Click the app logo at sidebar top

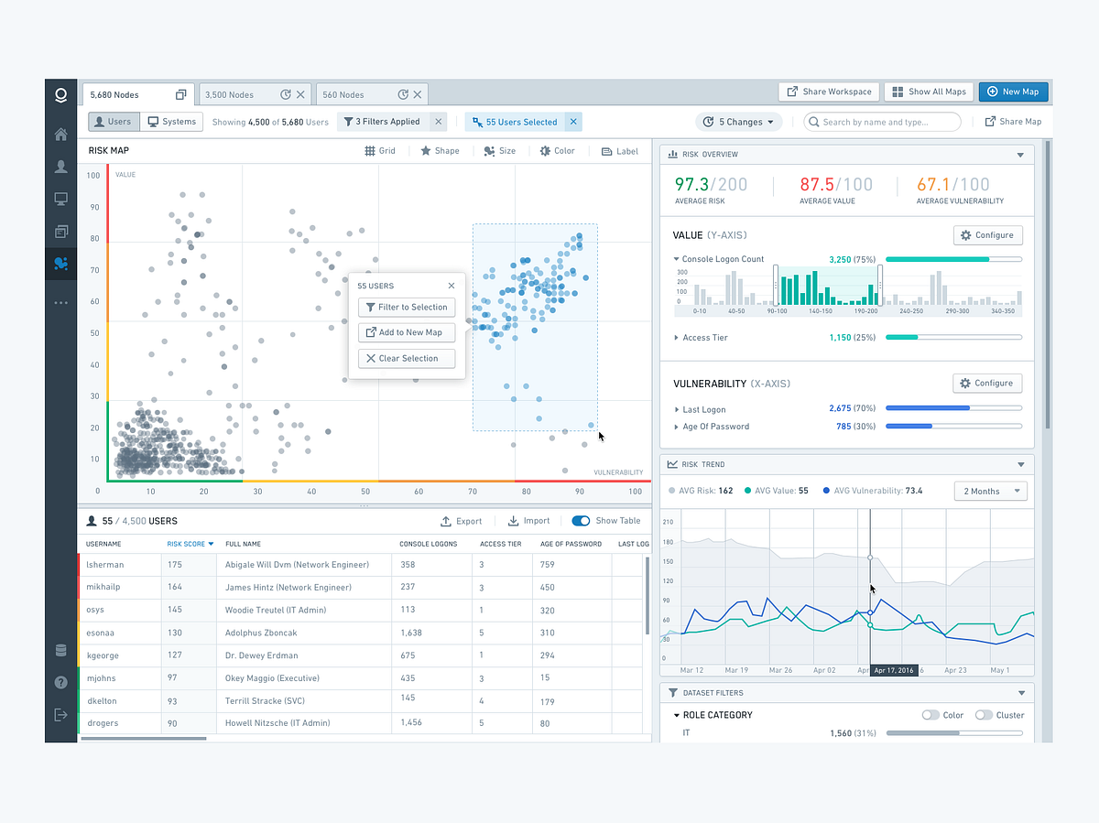coord(61,94)
